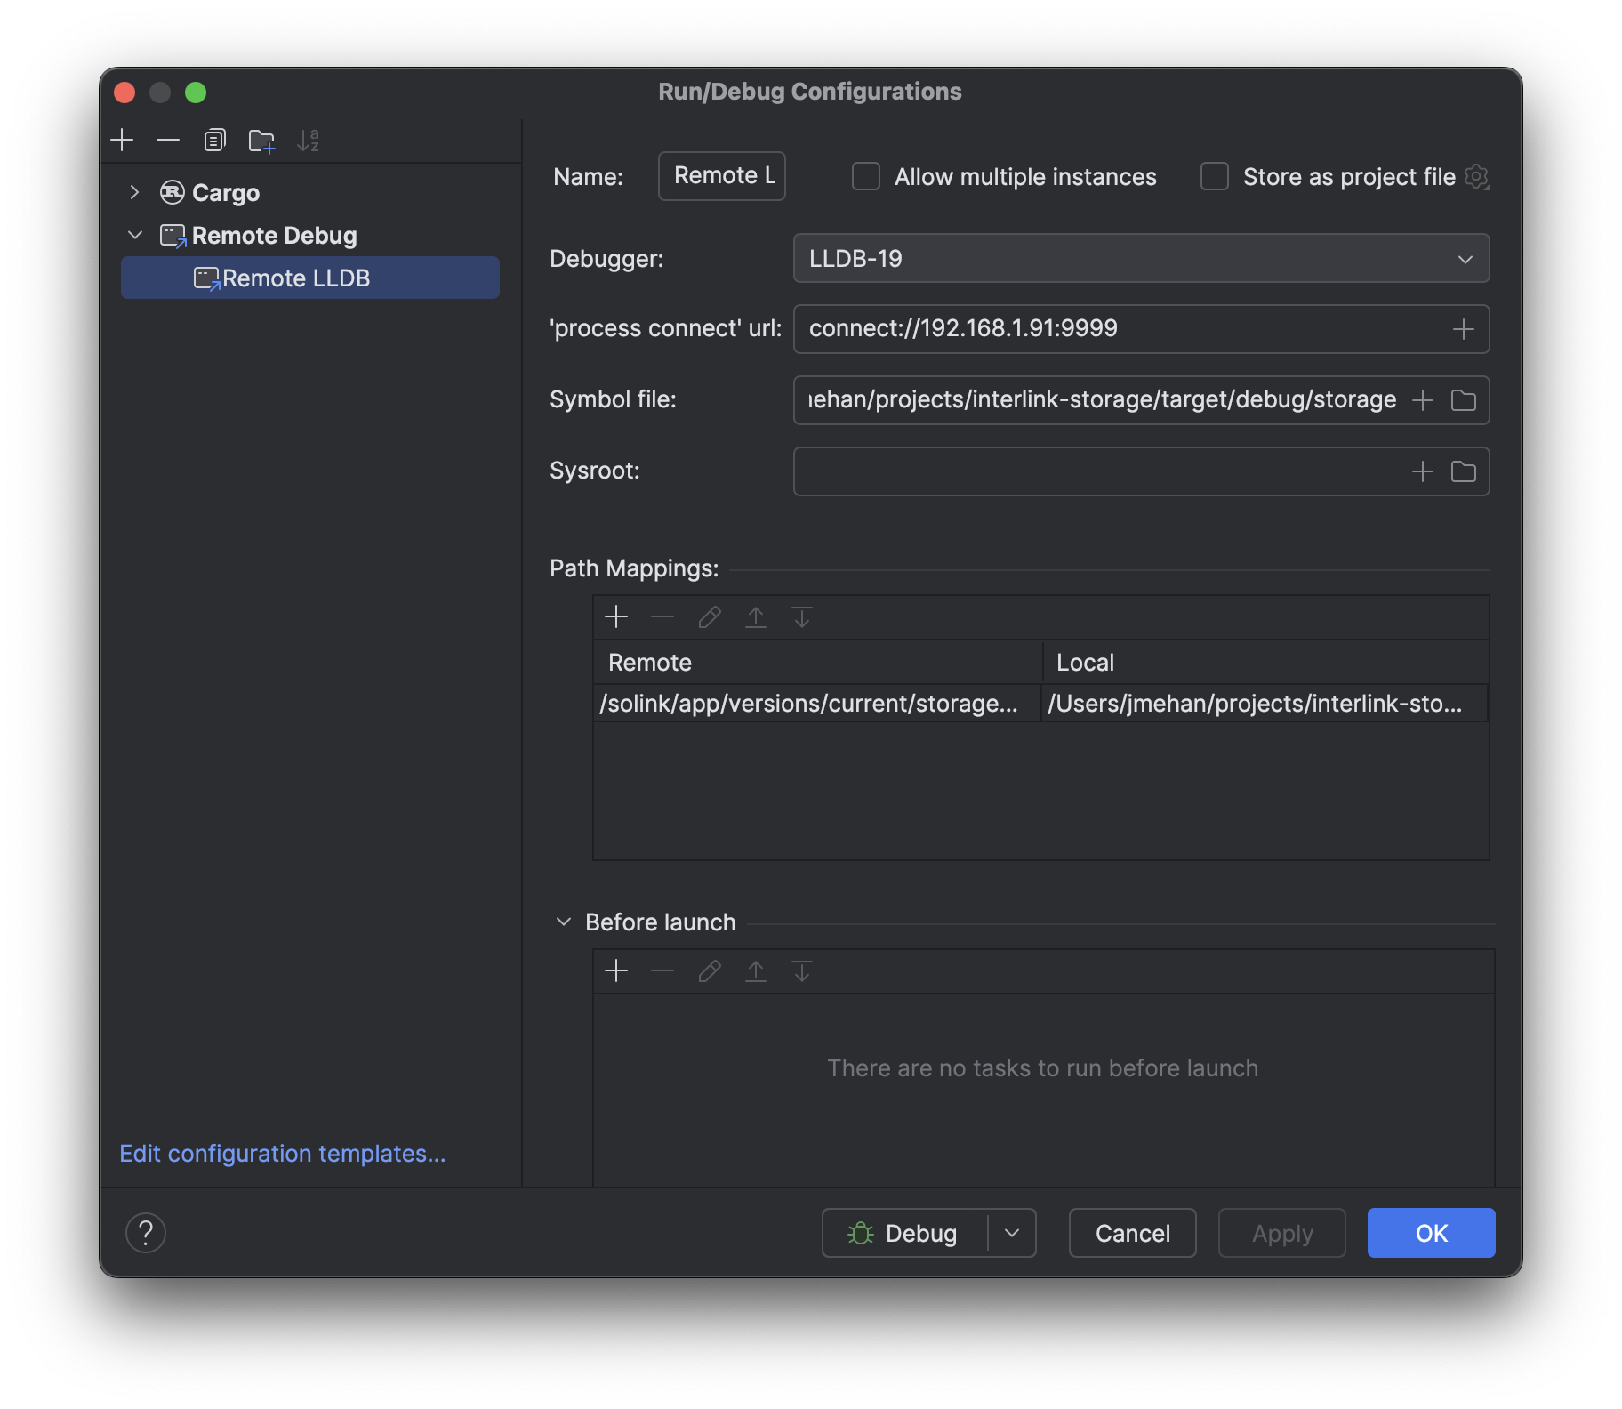Viewport: 1622px width, 1409px height.
Task: Click the new folder icon in sidebar toolbar
Action: pos(261,141)
